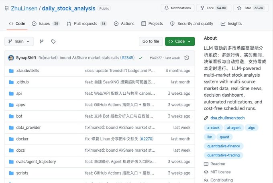The width and height of the screenshot is (273, 183).
Task: Click the green check status icon
Action: 141,58
